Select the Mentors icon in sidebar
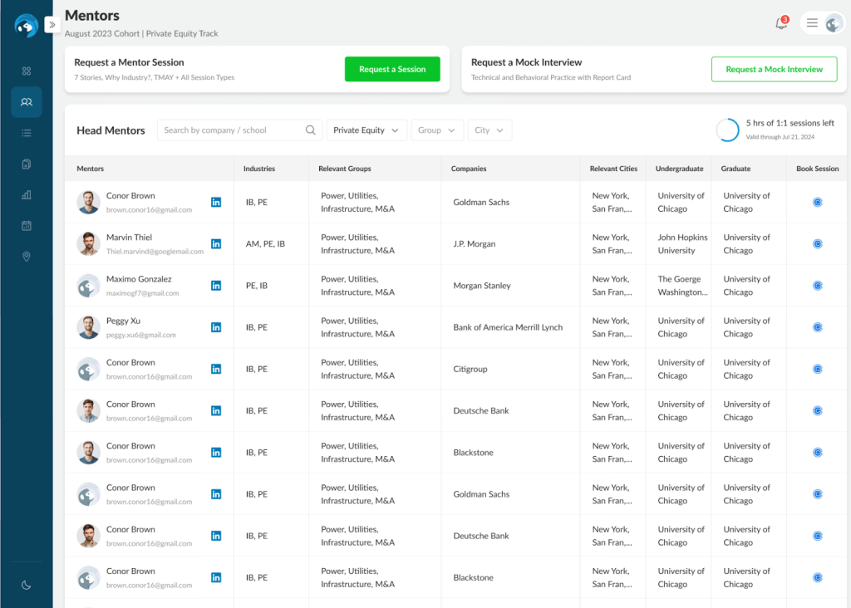This screenshot has width=851, height=608. coord(27,102)
